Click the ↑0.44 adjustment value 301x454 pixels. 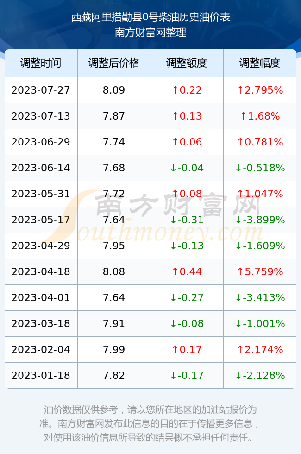(187, 271)
